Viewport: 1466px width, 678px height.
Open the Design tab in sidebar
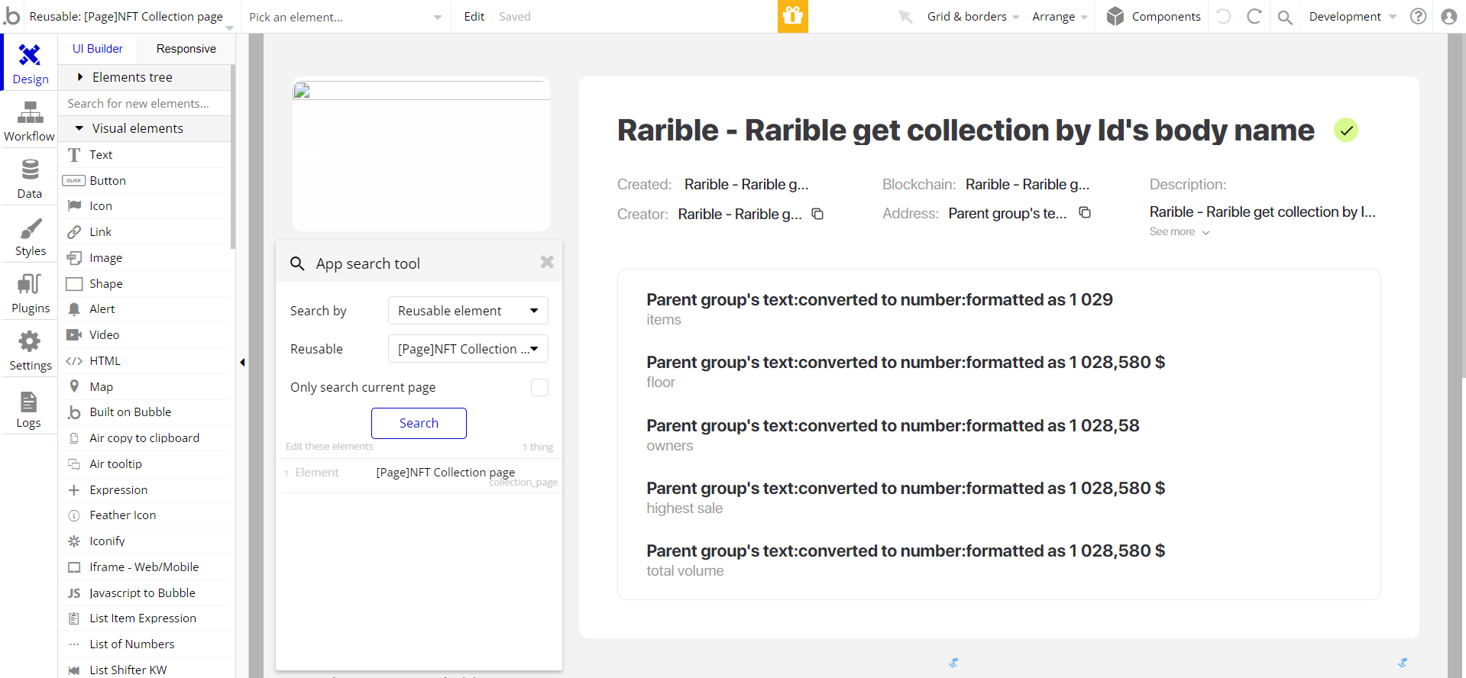(x=30, y=63)
